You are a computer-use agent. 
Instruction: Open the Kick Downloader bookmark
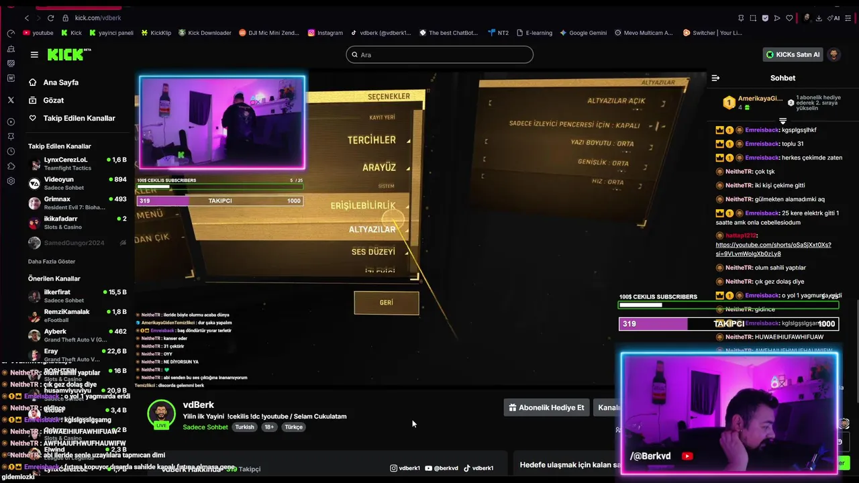(x=205, y=33)
